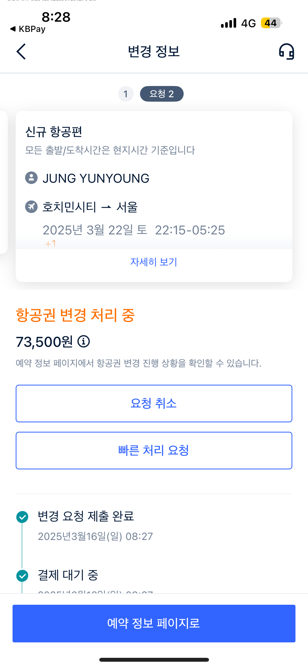This screenshot has height=668, width=308.
Task: Switch to request tab 1
Action: pyautogui.click(x=126, y=94)
